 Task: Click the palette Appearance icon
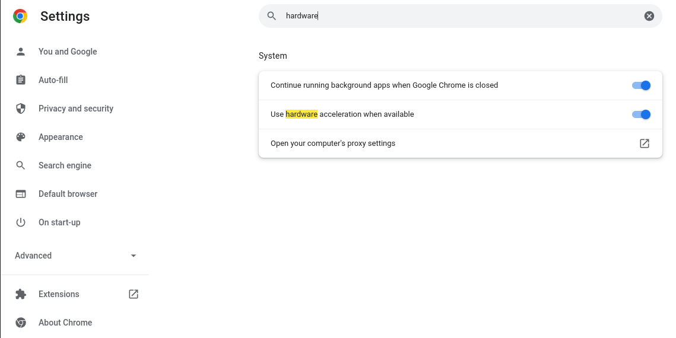point(21,137)
